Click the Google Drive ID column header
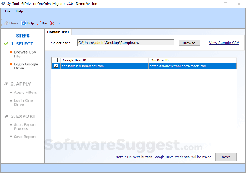 pyautogui.click(x=104, y=60)
